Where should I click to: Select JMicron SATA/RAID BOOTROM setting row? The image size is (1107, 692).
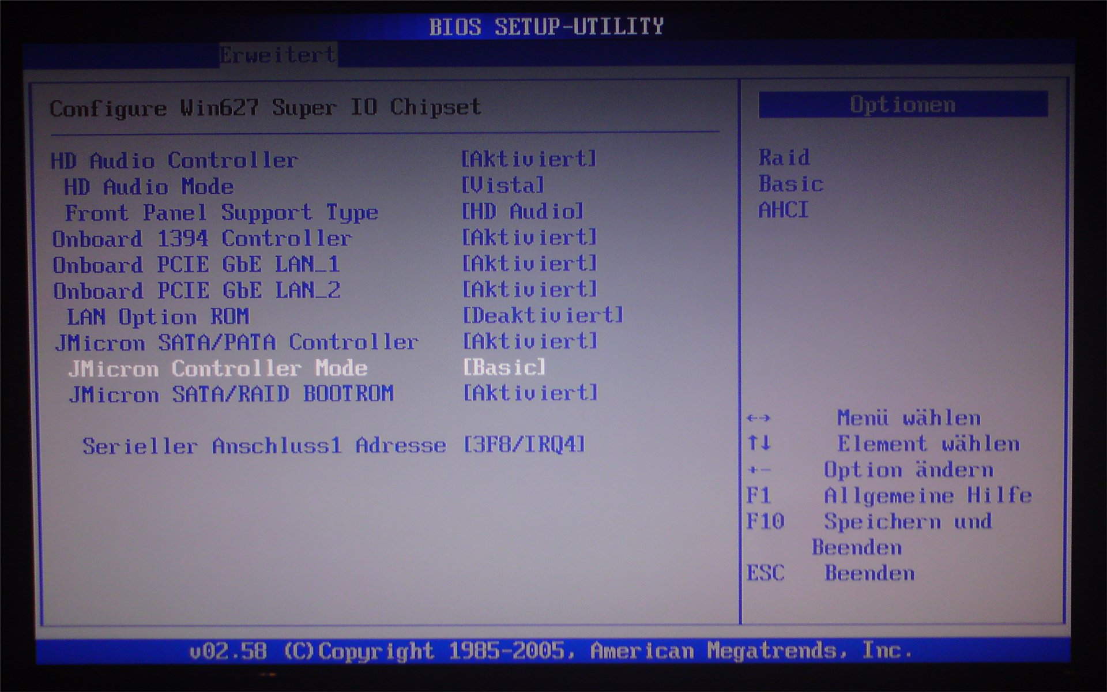coord(231,394)
